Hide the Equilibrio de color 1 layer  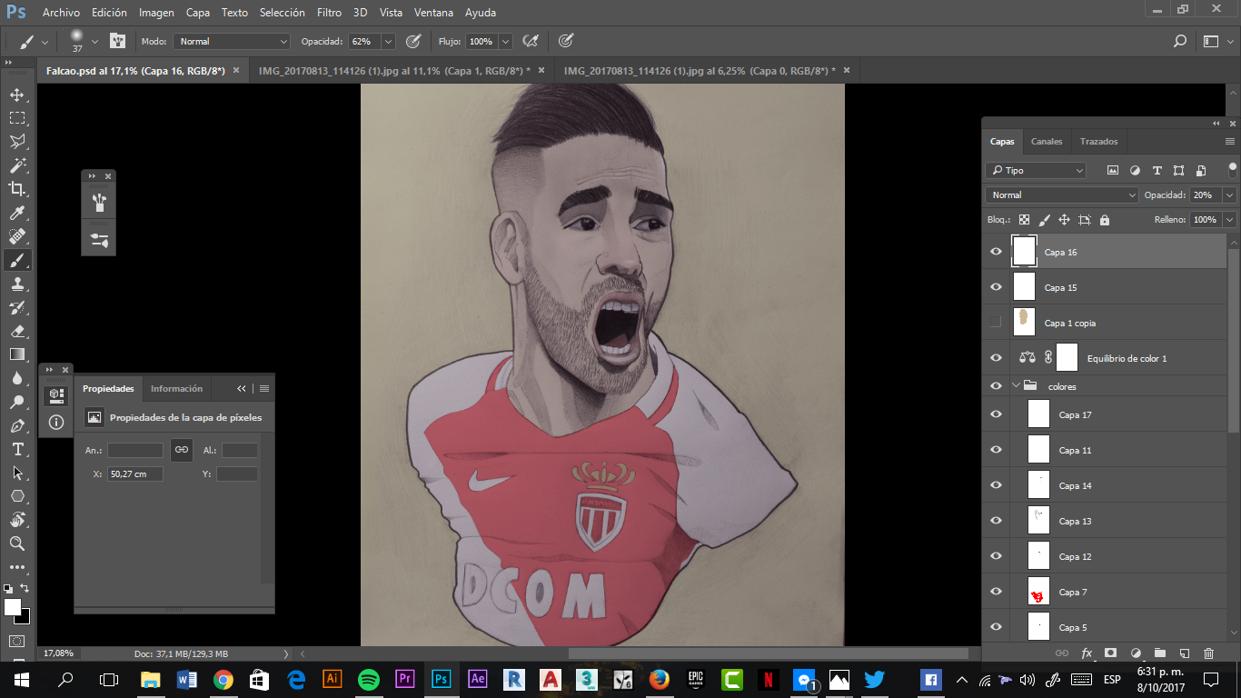pyautogui.click(x=996, y=358)
